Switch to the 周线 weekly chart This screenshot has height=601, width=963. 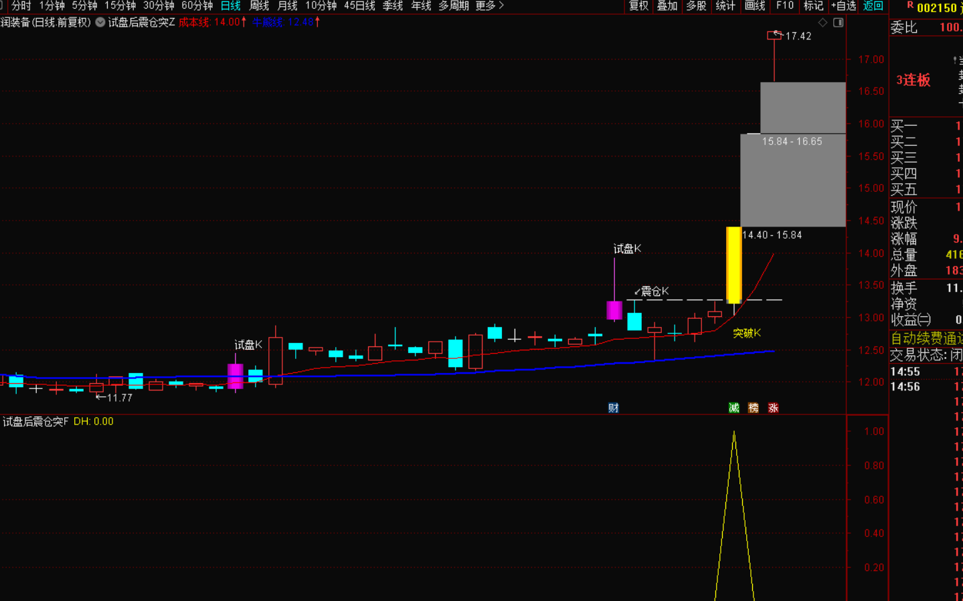coord(259,6)
